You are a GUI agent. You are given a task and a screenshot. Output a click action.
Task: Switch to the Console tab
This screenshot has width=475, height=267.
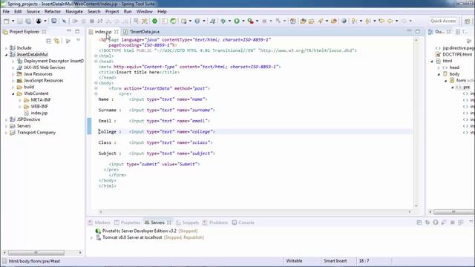click(243, 222)
